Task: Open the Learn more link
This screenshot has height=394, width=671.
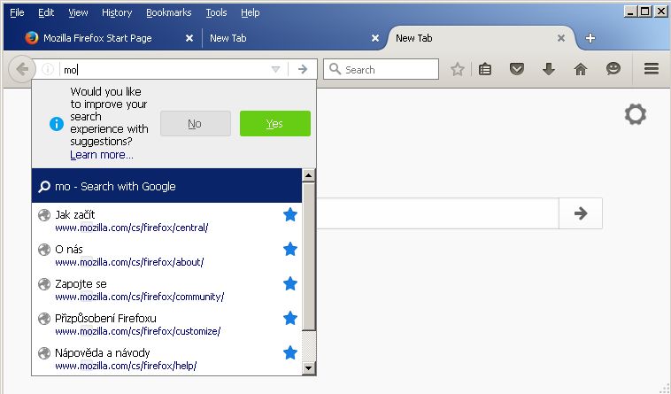Action: click(x=102, y=155)
